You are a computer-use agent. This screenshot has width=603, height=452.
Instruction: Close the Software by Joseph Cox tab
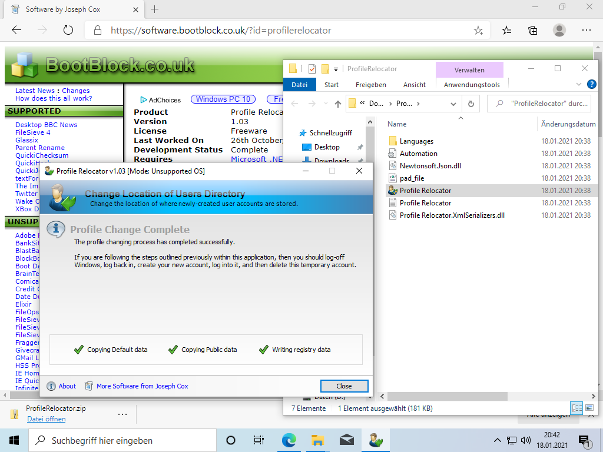(136, 9)
